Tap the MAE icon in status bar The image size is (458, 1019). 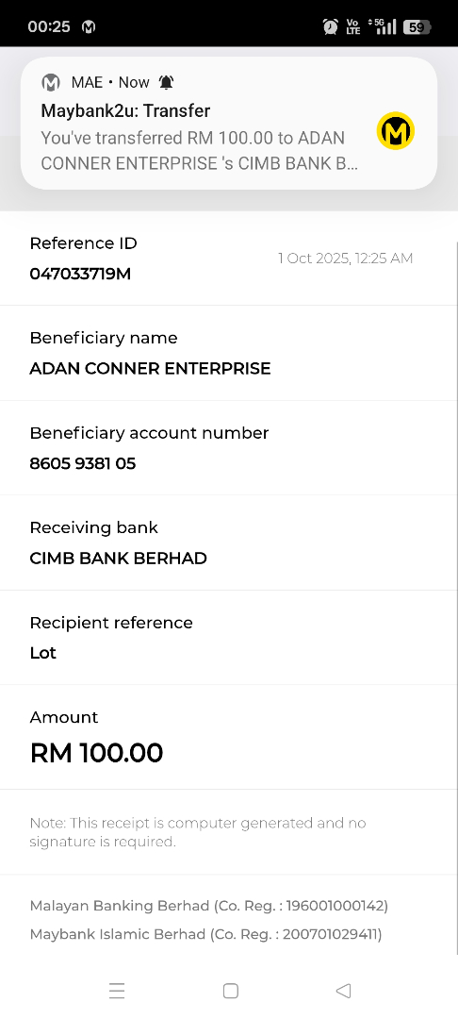89,26
